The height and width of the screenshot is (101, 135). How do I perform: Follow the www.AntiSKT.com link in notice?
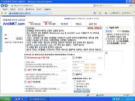pyautogui.click(x=43, y=45)
